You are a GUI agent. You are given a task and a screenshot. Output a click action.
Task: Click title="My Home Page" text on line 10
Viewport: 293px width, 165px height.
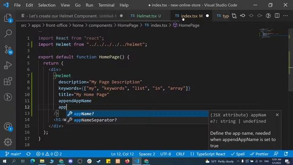pyautogui.click(x=84, y=94)
